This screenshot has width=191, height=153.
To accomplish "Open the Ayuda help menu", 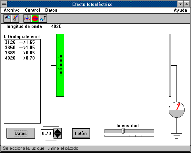I will pyautogui.click(x=180, y=10).
